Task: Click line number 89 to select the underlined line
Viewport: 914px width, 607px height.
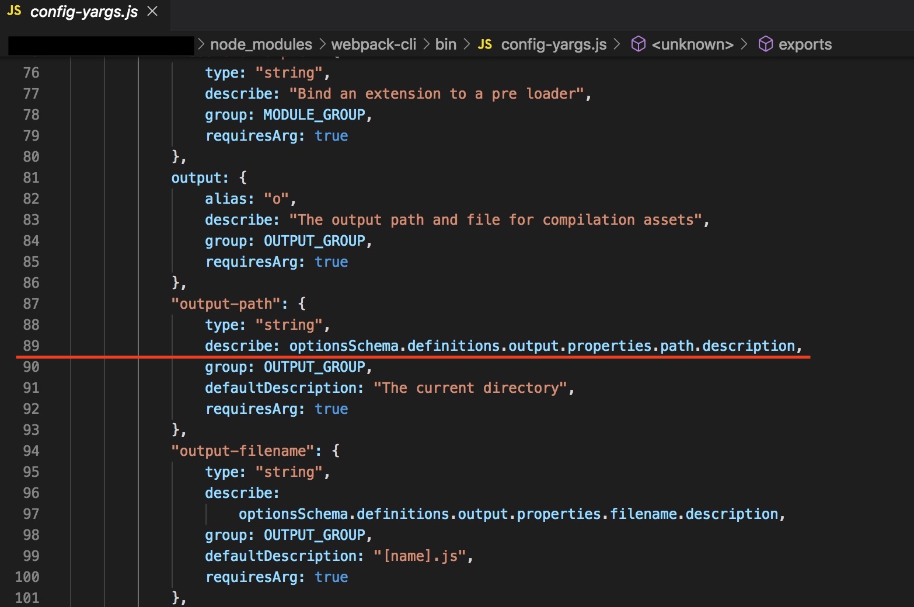Action: (32, 346)
